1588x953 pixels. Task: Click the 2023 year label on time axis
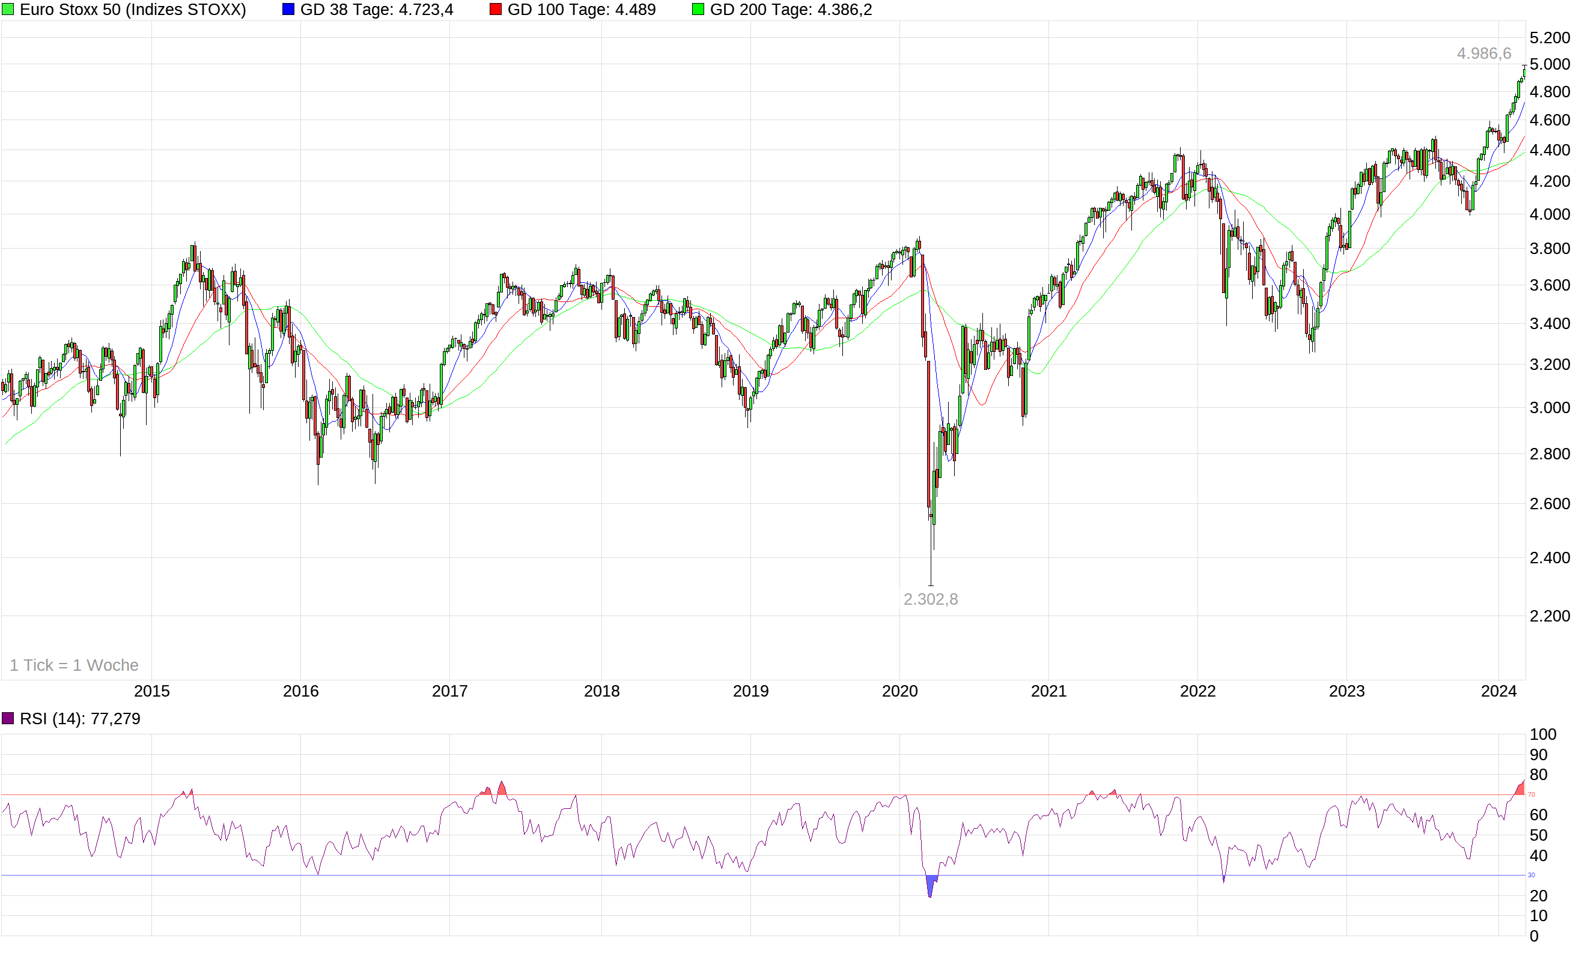[1347, 691]
